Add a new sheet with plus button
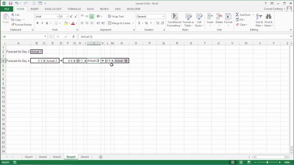This screenshot has width=294, height=165. click(101, 157)
